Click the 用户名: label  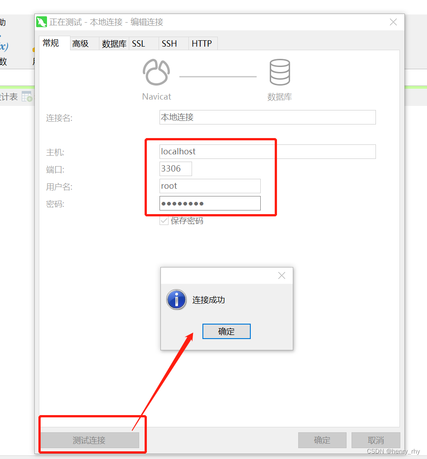59,187
